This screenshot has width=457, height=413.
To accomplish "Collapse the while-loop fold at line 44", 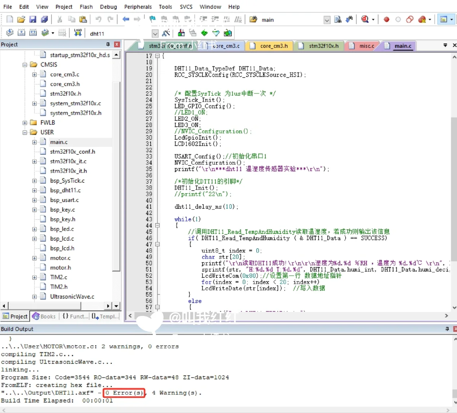I will (x=157, y=226).
